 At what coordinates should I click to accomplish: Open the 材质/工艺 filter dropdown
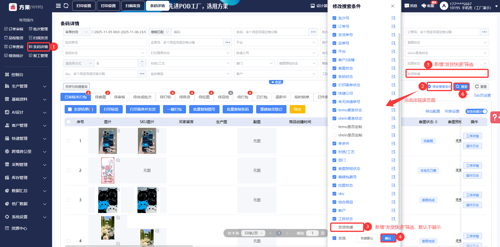190,63
